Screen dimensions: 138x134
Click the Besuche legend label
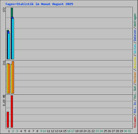point(135,63)
